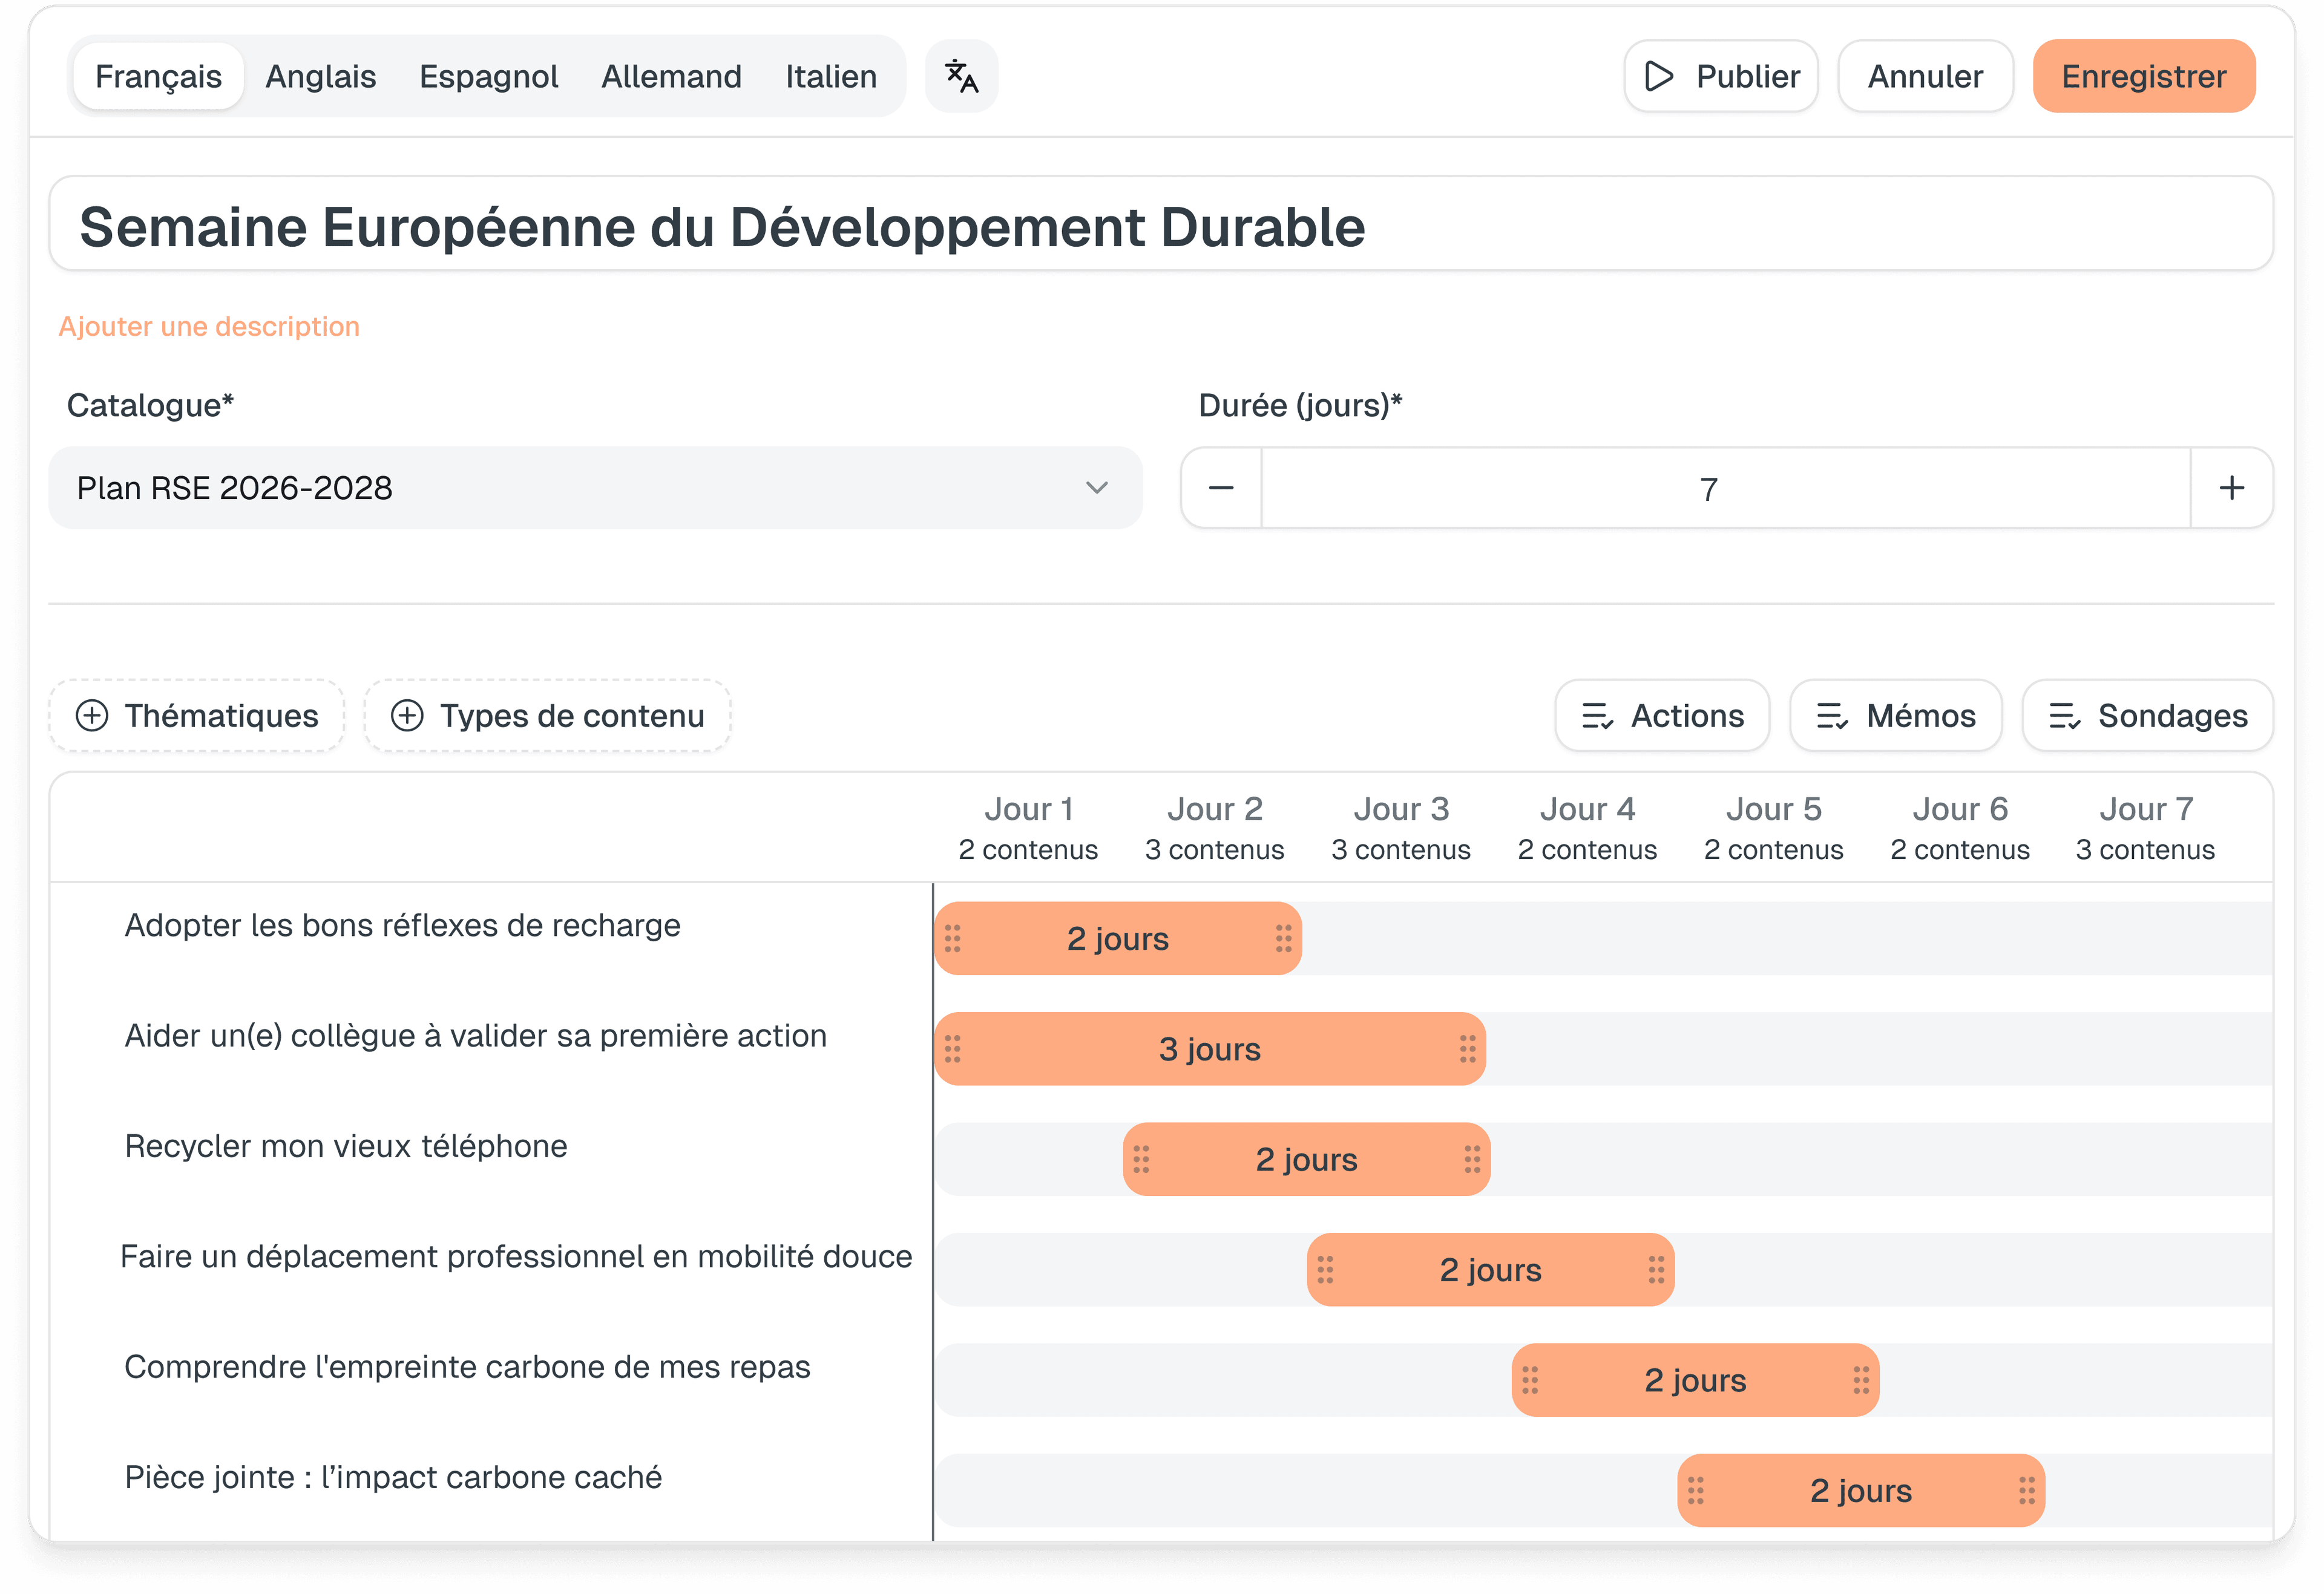The width and height of the screenshot is (2324, 1594).
Task: Select the '2 jours' bar for Recycler mon vieux téléphone
Action: [1306, 1159]
